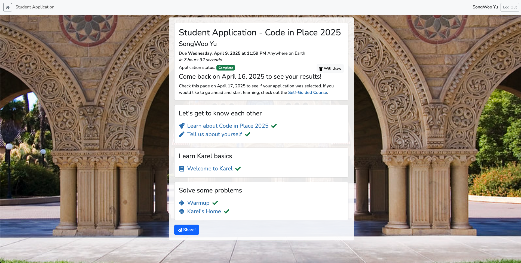The width and height of the screenshot is (521, 263).
Task: Click the checkmark after Welcome to Karel
Action: point(238,169)
